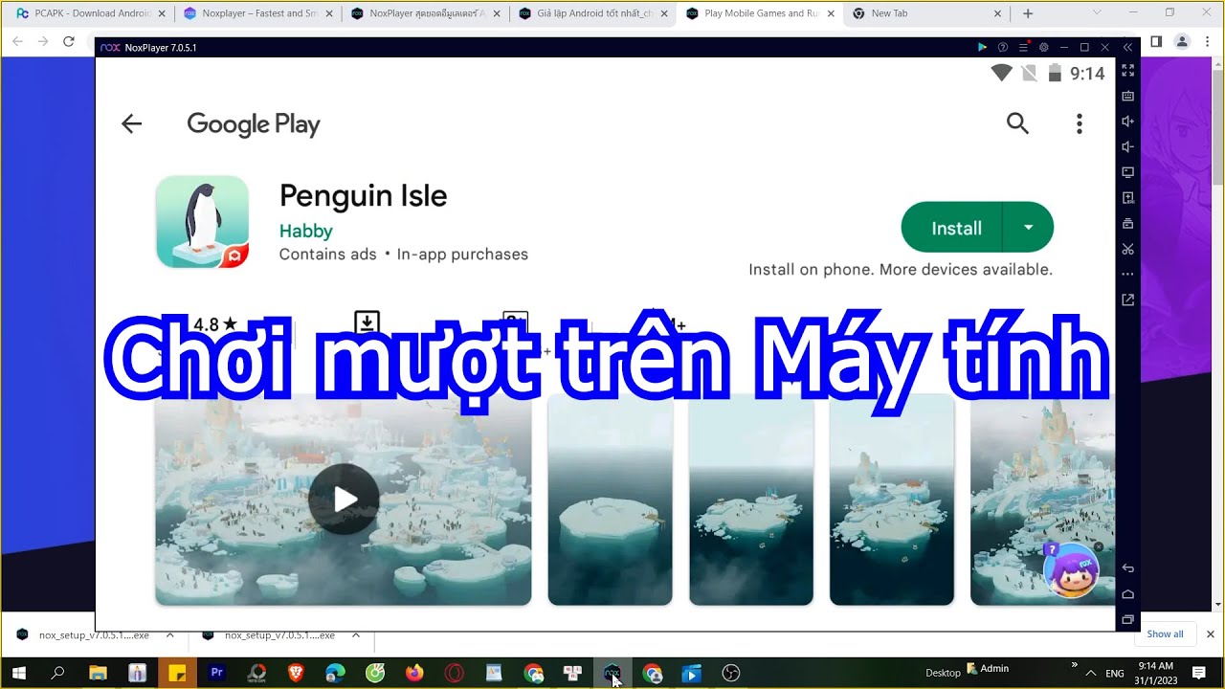The height and width of the screenshot is (689, 1225).
Task: Open second nox_setup download options arrow
Action: click(x=356, y=634)
